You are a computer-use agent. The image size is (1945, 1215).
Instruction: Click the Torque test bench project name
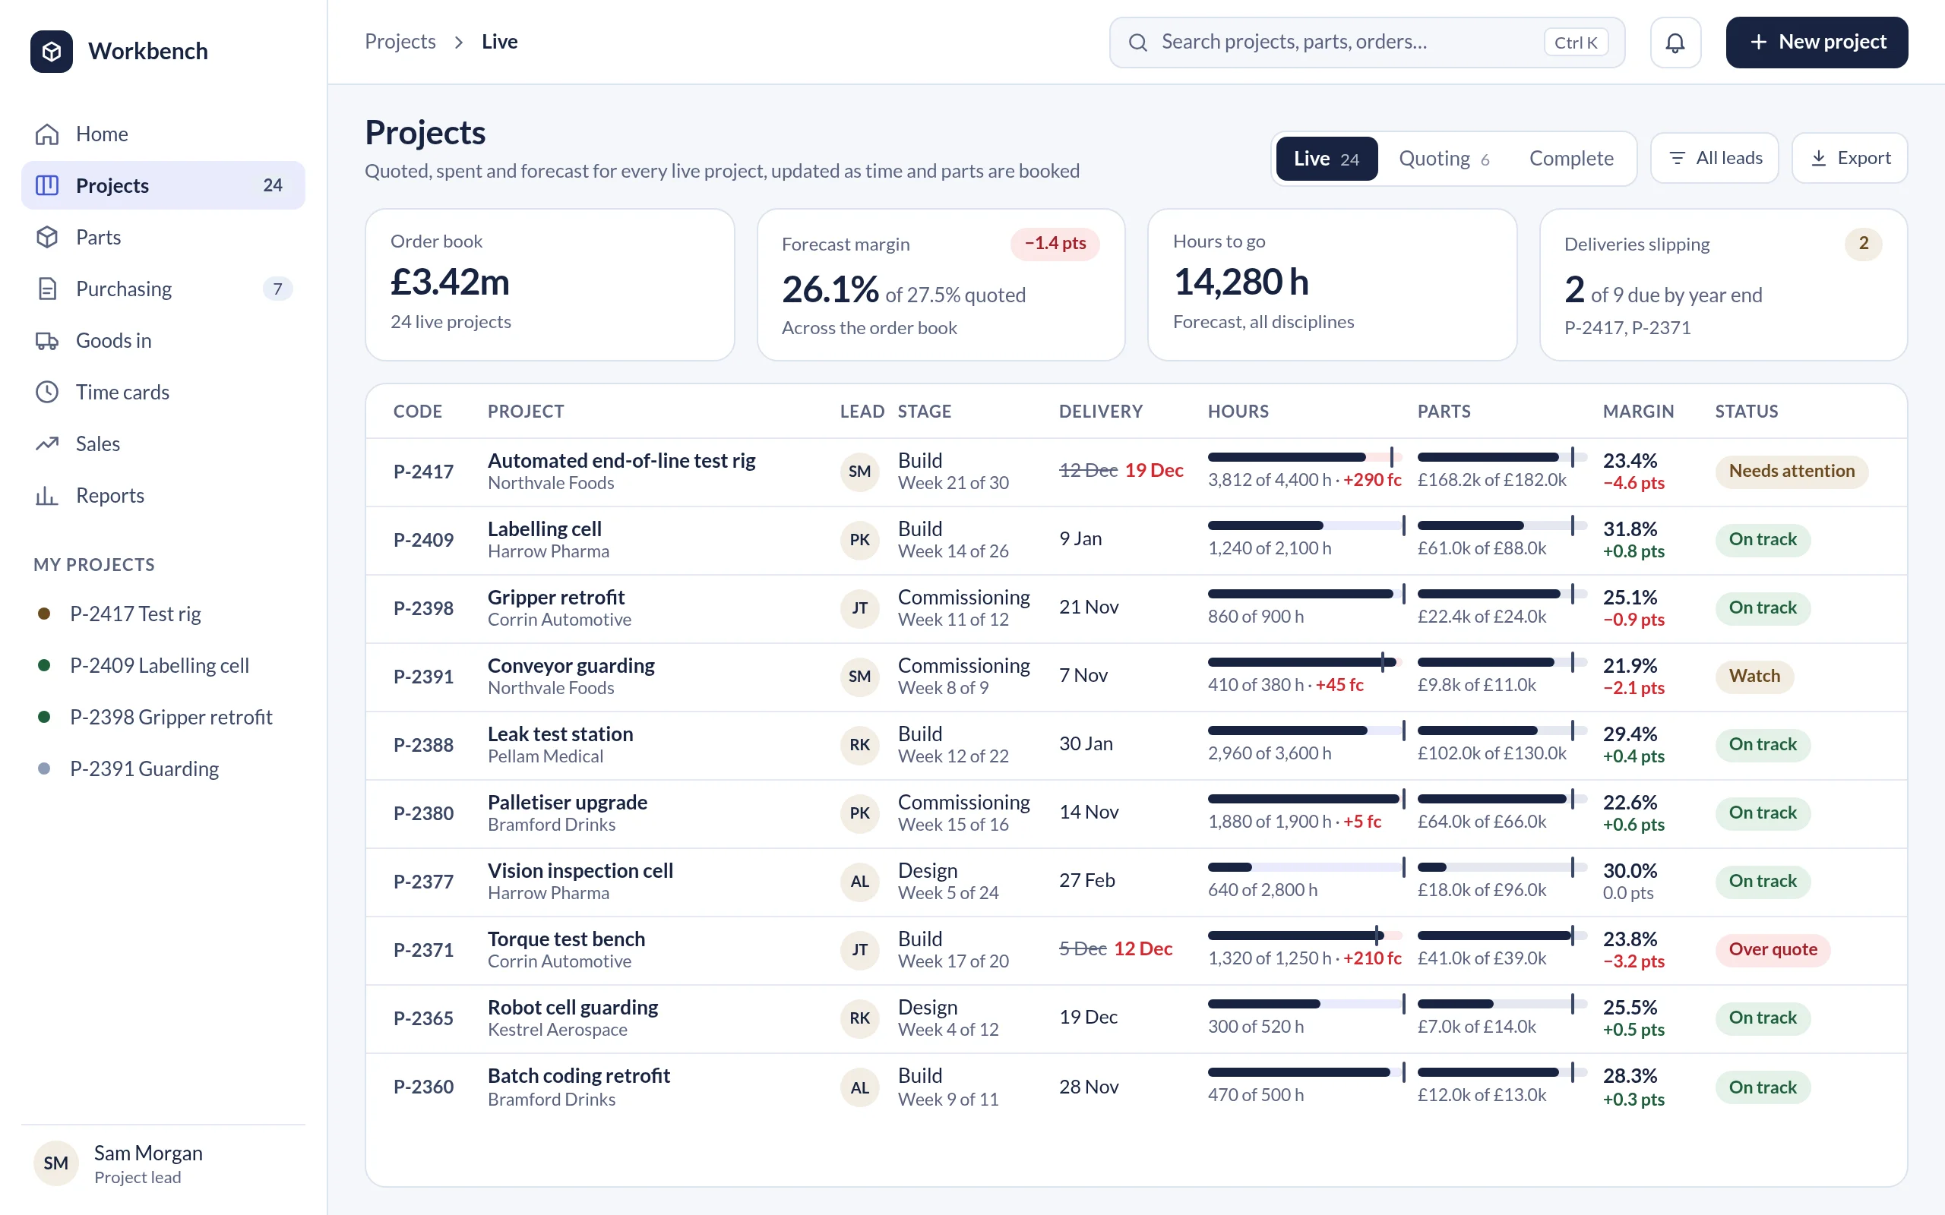point(566,939)
